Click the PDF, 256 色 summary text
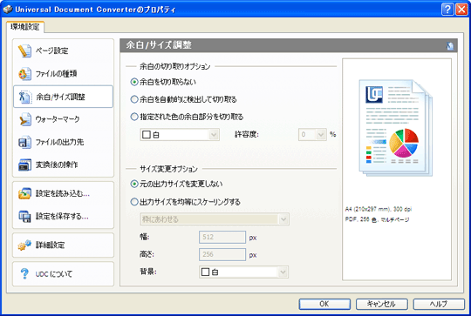 point(377,219)
